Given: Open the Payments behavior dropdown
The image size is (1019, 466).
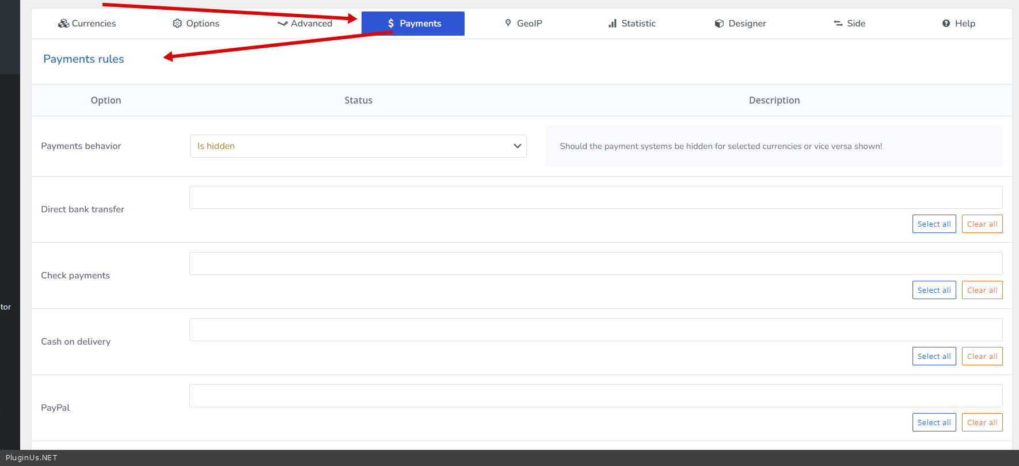Looking at the screenshot, I should pos(358,146).
